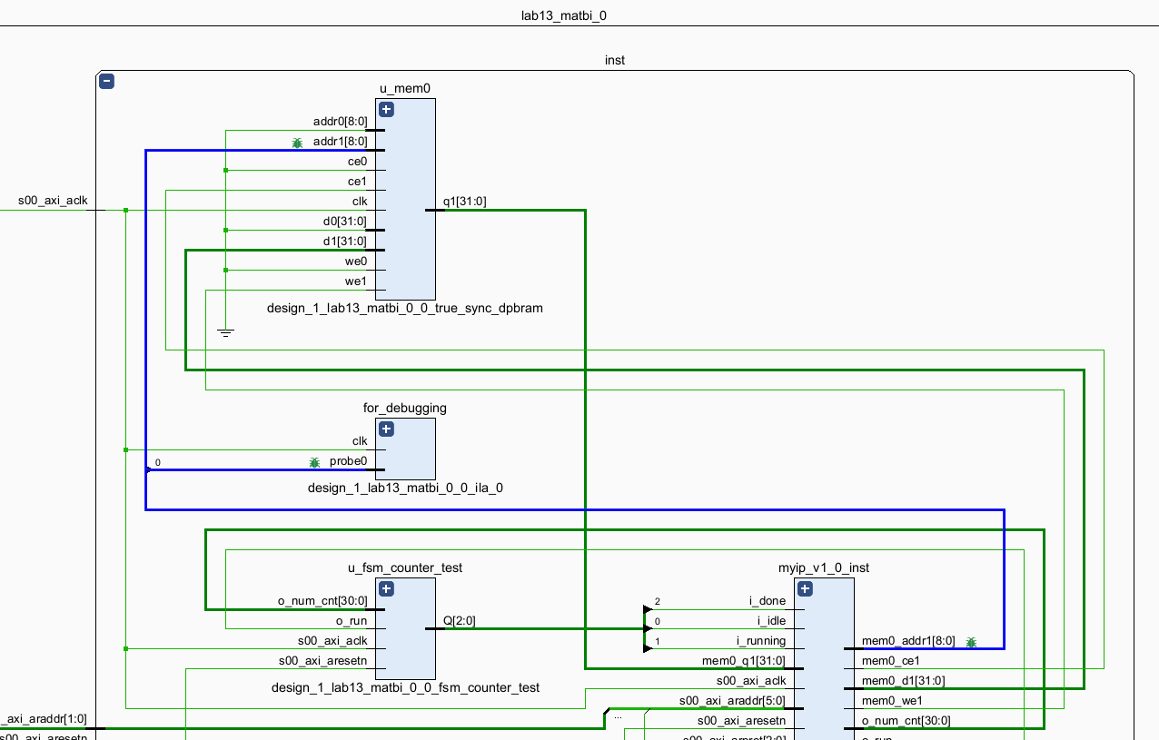Select the probe0 pin label on for_debugging
Viewport: 1159px width, 740px height.
pyautogui.click(x=348, y=461)
